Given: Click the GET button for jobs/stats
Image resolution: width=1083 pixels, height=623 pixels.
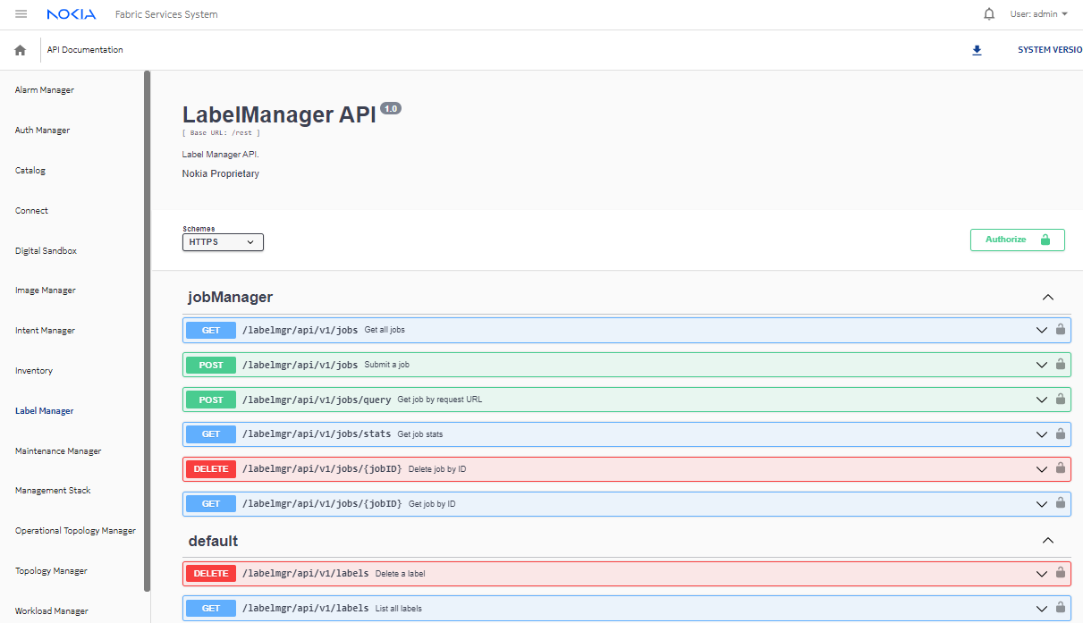Looking at the screenshot, I should point(211,434).
